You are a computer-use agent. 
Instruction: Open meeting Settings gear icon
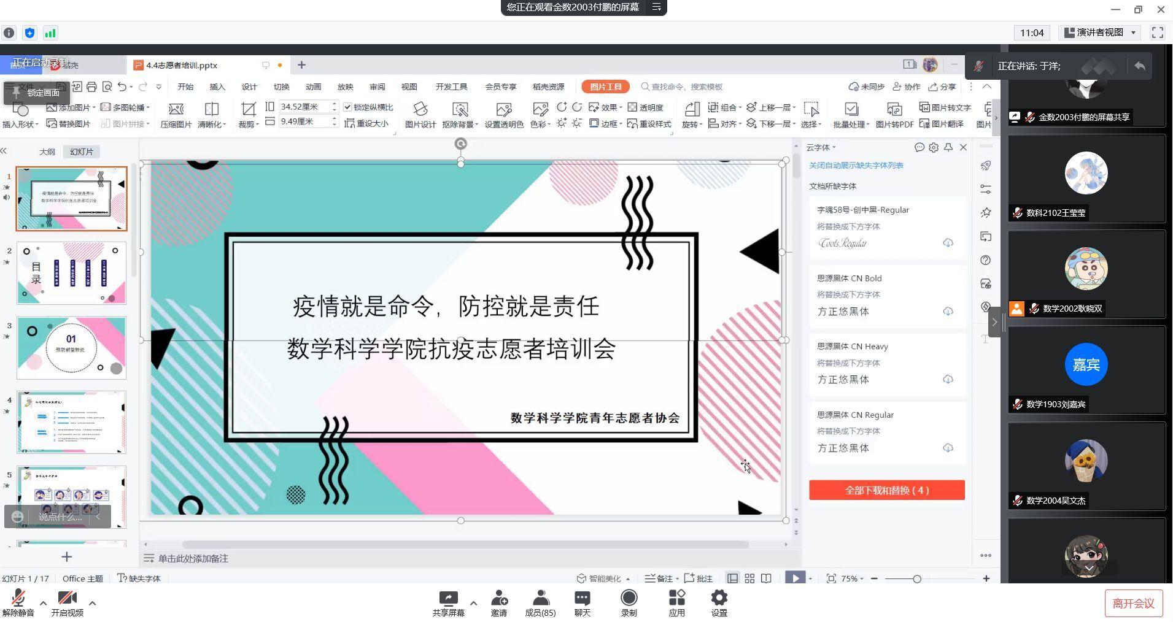(719, 598)
